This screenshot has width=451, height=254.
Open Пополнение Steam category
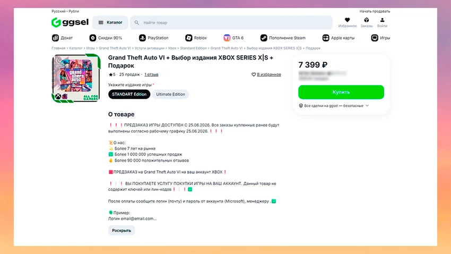tap(283, 38)
